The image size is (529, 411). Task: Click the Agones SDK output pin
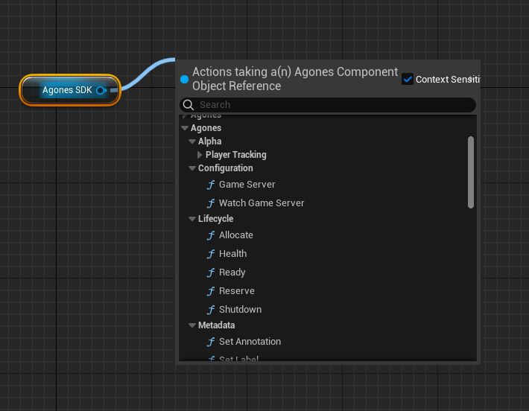pyautogui.click(x=101, y=90)
